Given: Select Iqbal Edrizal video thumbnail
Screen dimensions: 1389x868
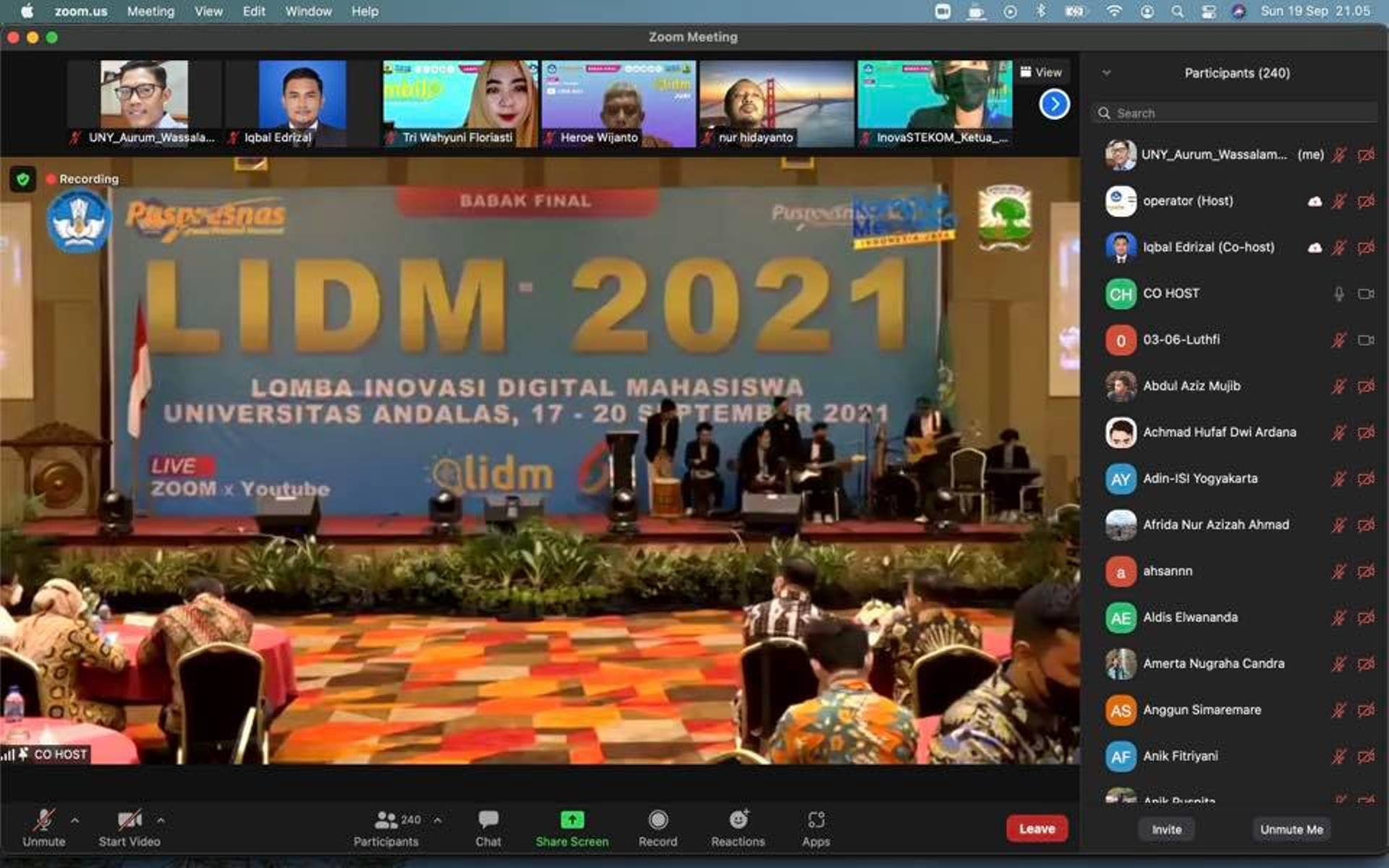Looking at the screenshot, I should coord(302,103).
